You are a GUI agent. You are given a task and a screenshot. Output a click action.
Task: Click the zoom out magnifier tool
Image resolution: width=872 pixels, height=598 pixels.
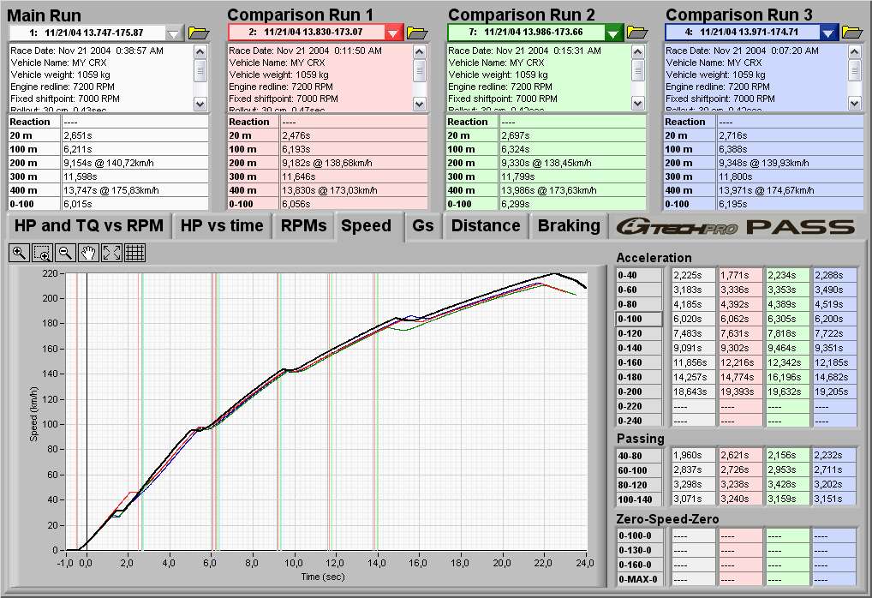[x=65, y=253]
